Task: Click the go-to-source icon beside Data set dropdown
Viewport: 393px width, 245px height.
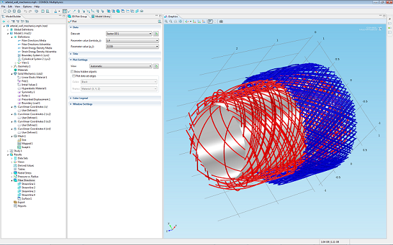Action: pos(156,34)
